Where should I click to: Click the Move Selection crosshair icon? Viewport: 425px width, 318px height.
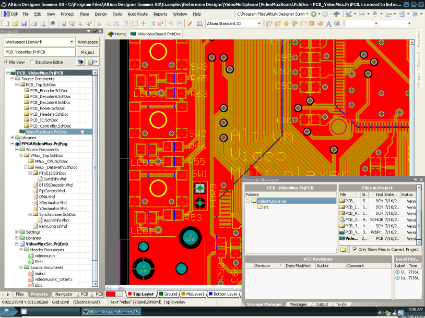tap(143, 24)
